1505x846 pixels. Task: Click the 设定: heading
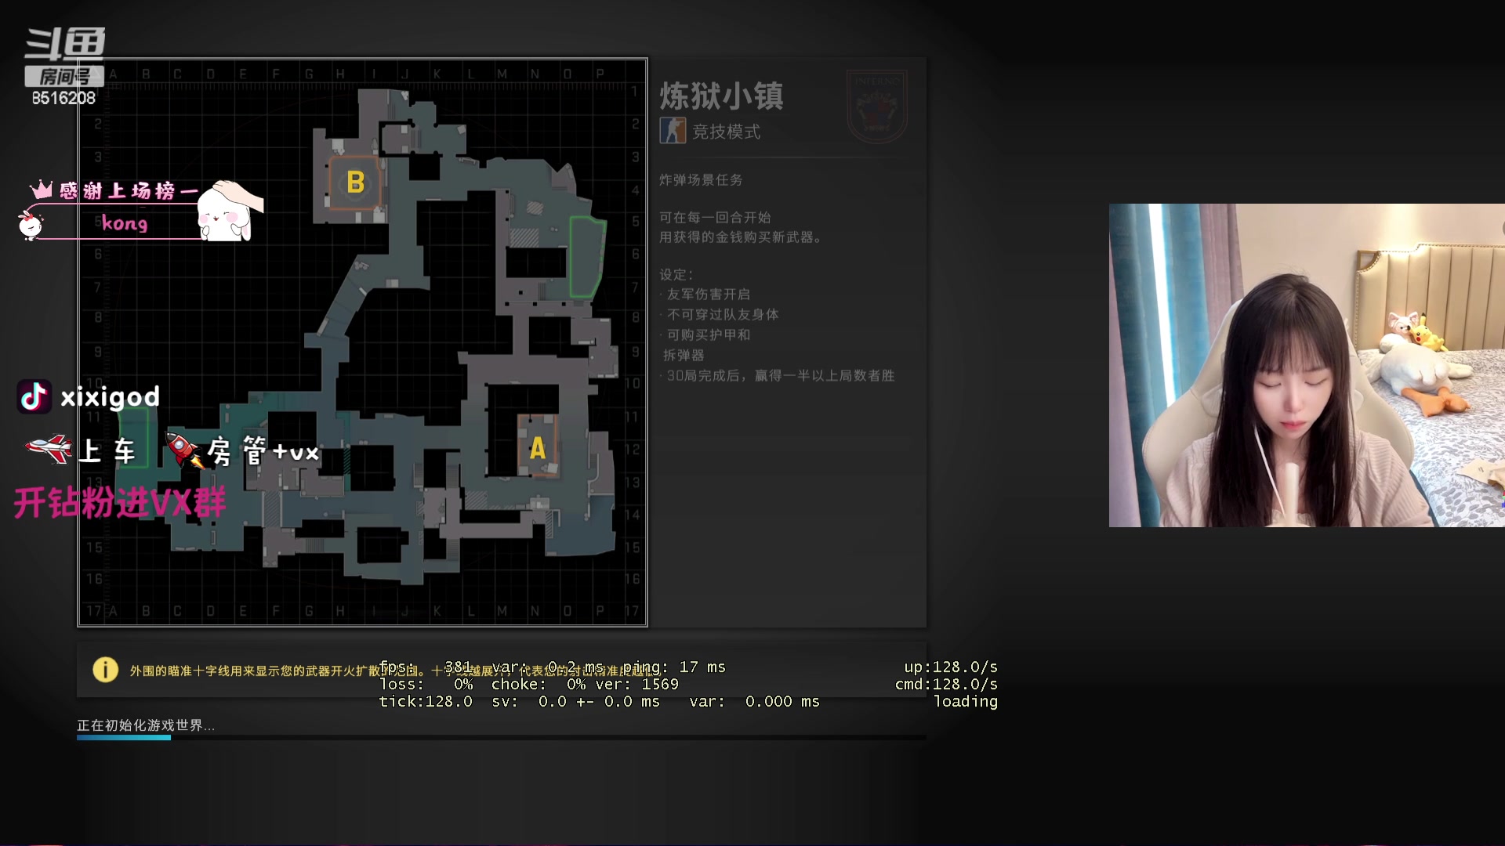coord(676,274)
